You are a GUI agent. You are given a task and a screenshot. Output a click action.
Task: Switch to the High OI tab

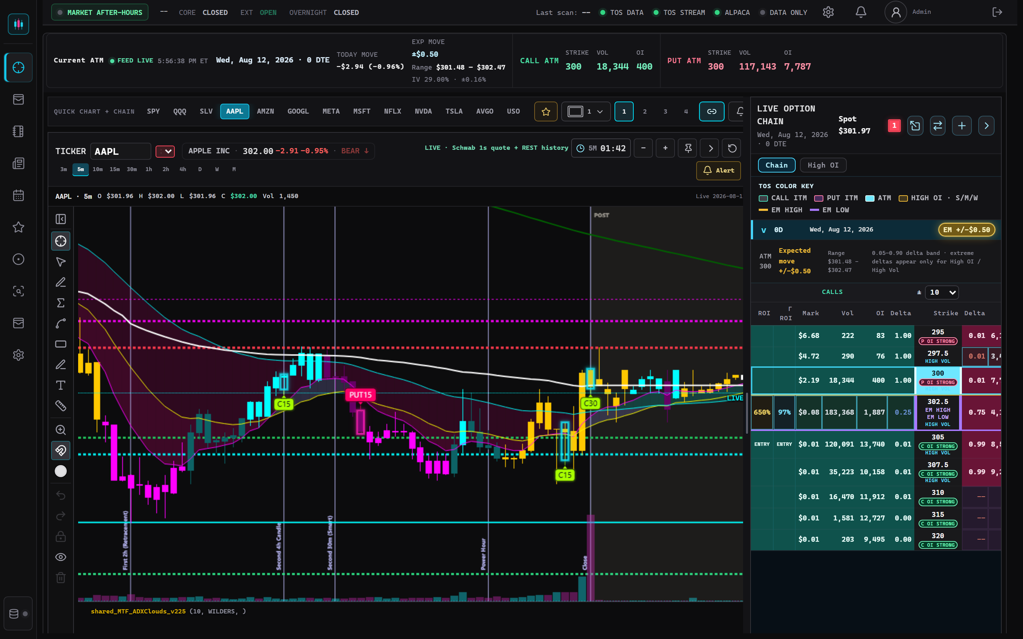pos(823,165)
